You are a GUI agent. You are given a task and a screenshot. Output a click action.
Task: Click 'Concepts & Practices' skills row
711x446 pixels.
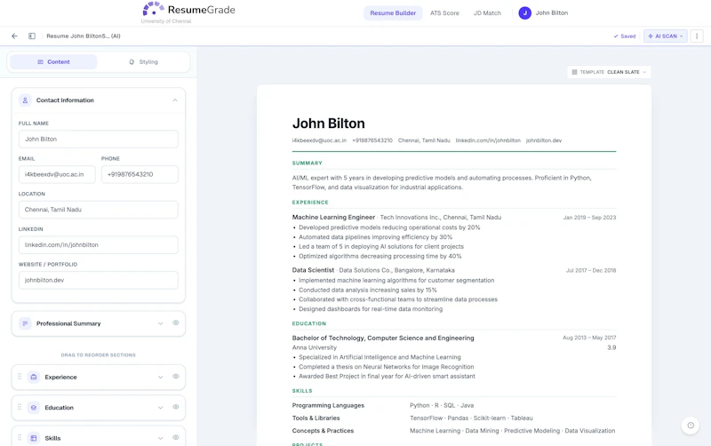(x=454, y=431)
